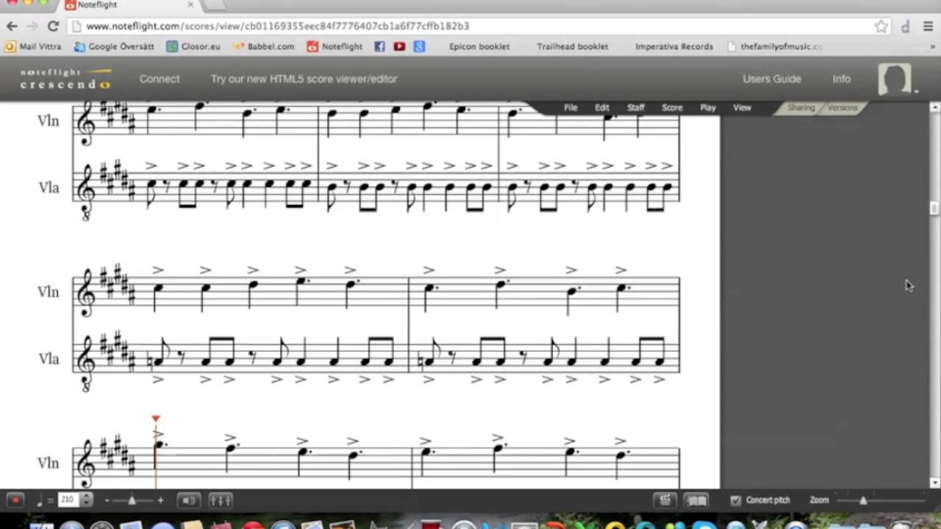Click the browser back arrow
Image resolution: width=941 pixels, height=529 pixels.
(12, 26)
